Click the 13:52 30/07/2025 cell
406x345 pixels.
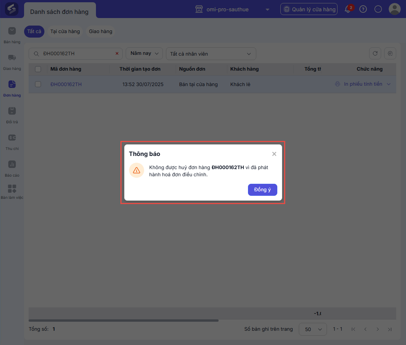[143, 84]
